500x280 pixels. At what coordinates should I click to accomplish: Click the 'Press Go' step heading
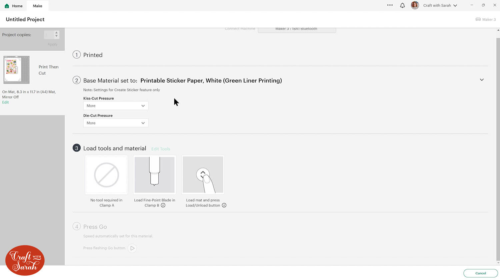coord(95,227)
